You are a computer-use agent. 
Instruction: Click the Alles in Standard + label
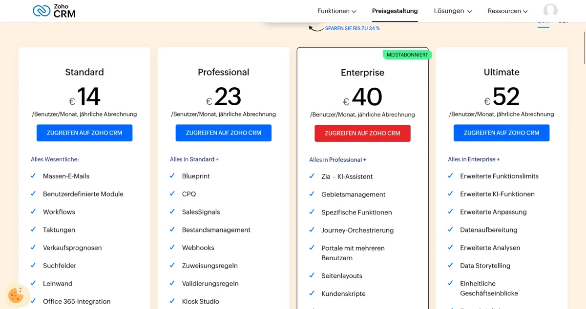pyautogui.click(x=194, y=159)
